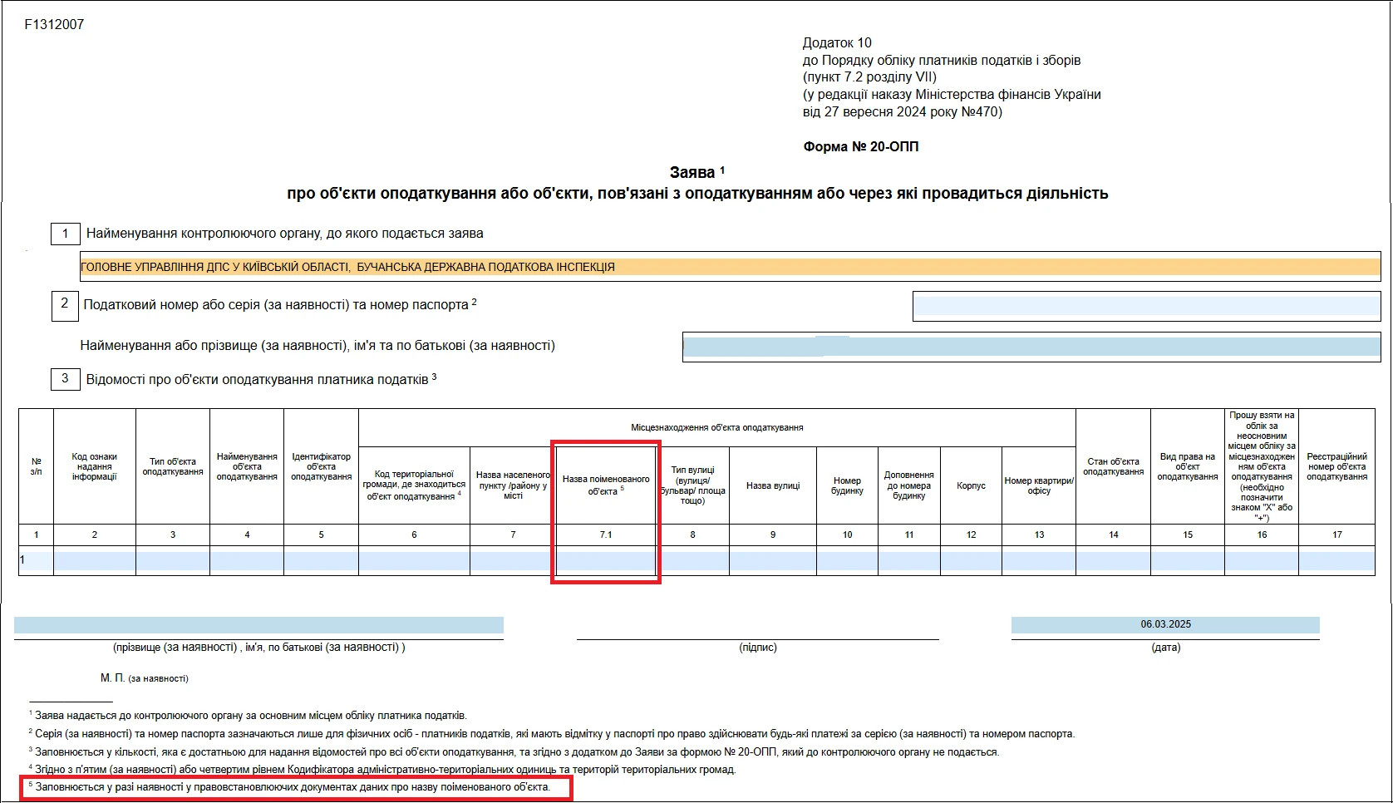Select row 1 cell under Ідентифікатор об'єкта оподаткування
The image size is (1393, 803).
click(x=321, y=561)
